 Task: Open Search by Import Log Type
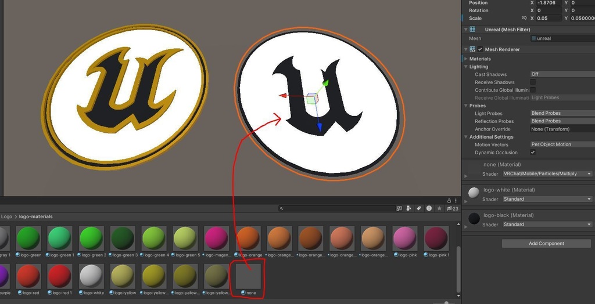click(x=429, y=208)
